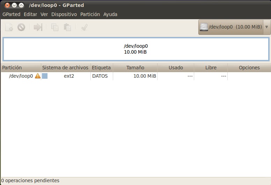Open the Editar menu

[30, 14]
